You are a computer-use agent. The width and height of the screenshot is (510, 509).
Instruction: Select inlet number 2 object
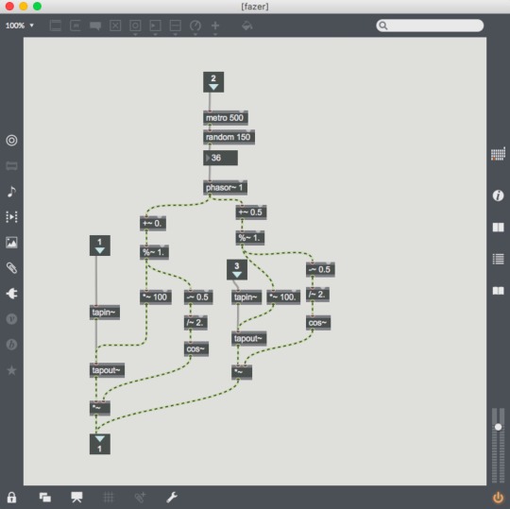[x=213, y=82]
